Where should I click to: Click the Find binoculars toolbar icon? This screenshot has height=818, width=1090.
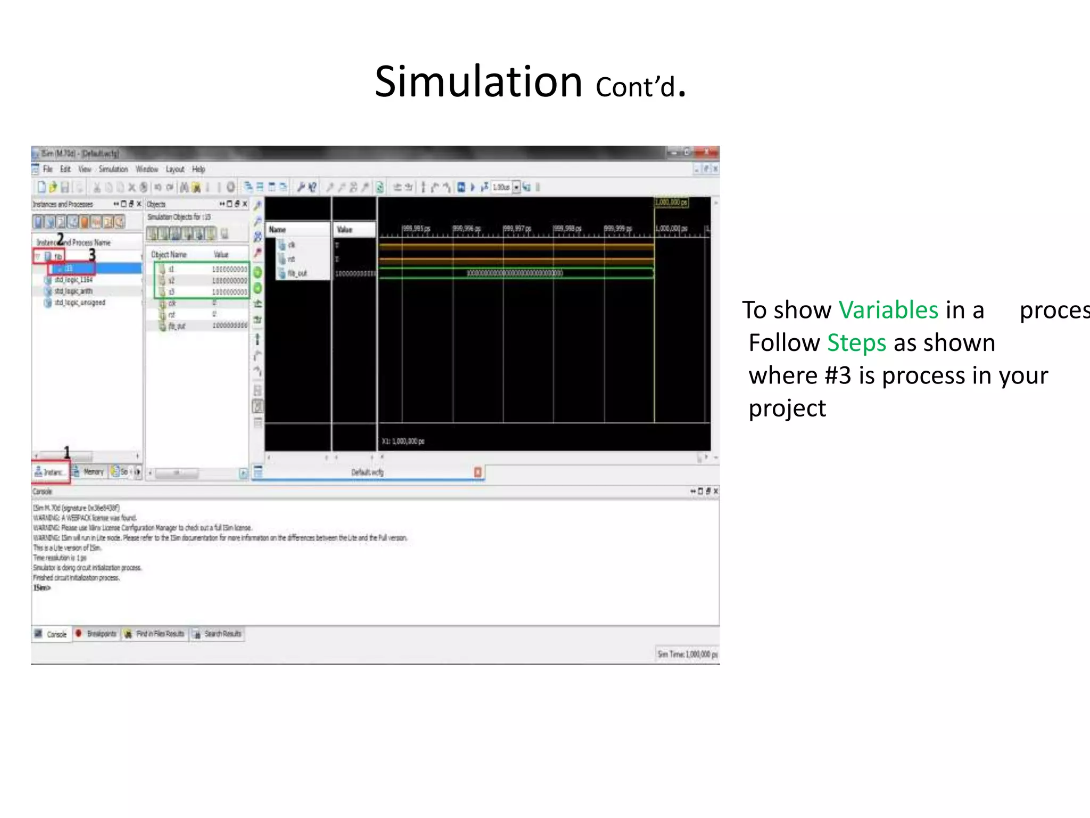[184, 187]
